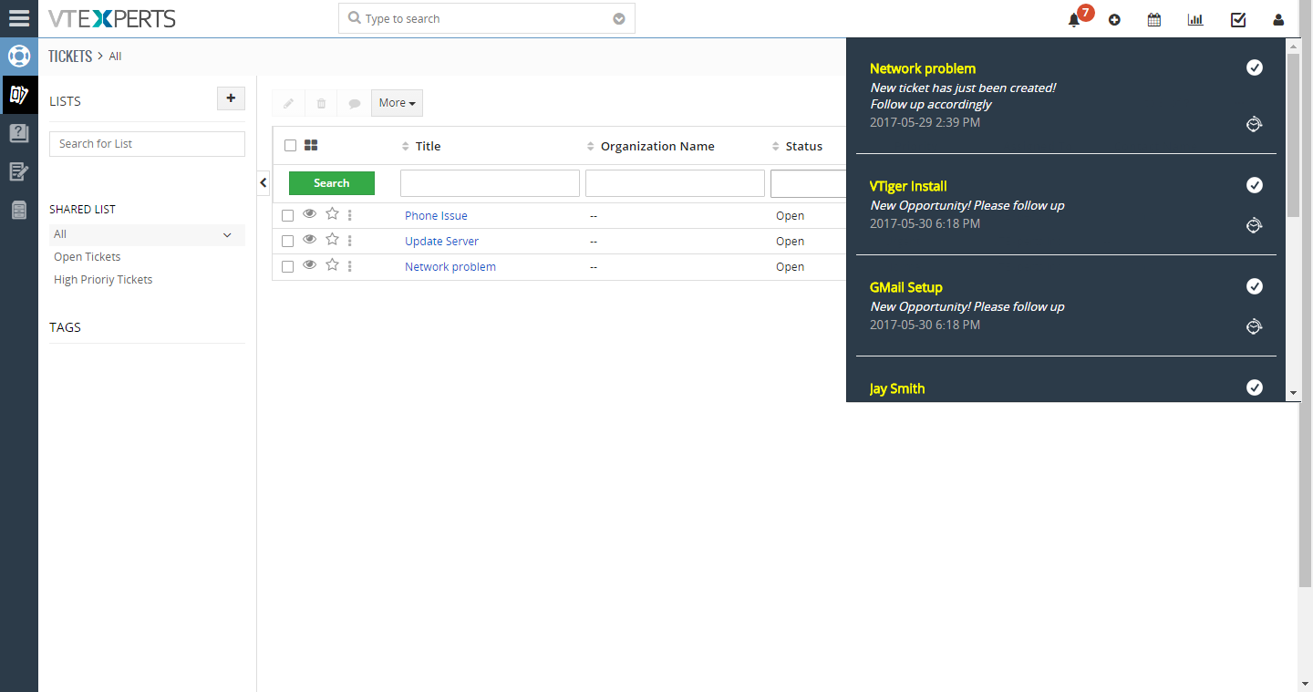Viewport: 1313px width, 692px height.
Task: Toggle the select all tickets checkbox
Action: click(290, 145)
